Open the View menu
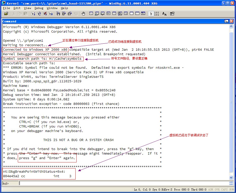Screen dimensions: 236x193 click(x=27, y=8)
